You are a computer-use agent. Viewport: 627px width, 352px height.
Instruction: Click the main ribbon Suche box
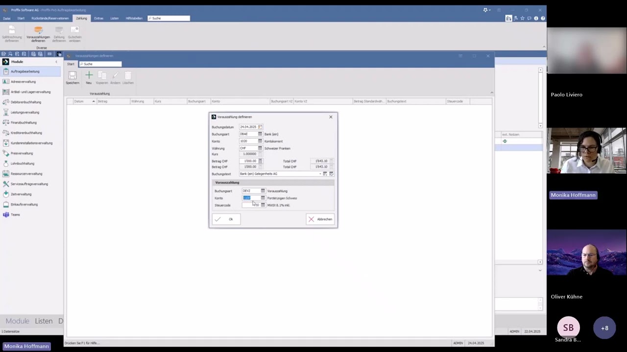[169, 18]
